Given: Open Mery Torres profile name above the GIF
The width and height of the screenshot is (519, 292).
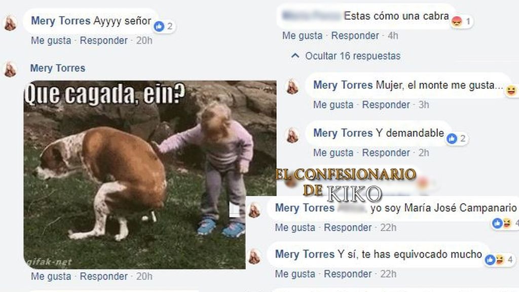Looking at the screenshot, I should (x=58, y=68).
